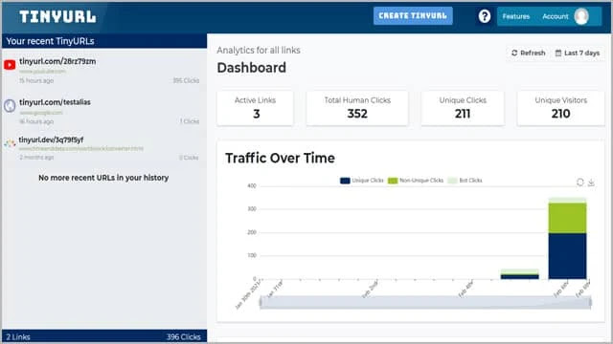Toggle the Bot Clicks legend series
The width and height of the screenshot is (613, 344).
pos(465,181)
